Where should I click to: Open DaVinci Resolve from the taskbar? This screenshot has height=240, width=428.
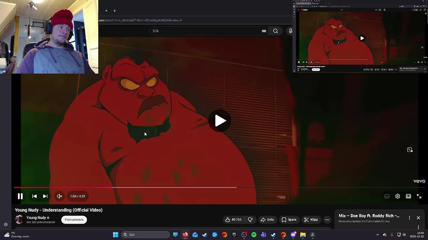(313, 235)
